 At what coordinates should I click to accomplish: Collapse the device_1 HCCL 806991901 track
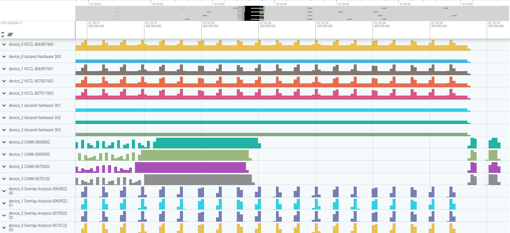tap(4, 69)
